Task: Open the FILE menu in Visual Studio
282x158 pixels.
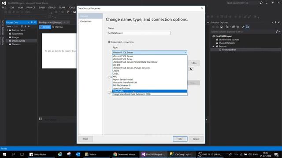Action: 4,7
